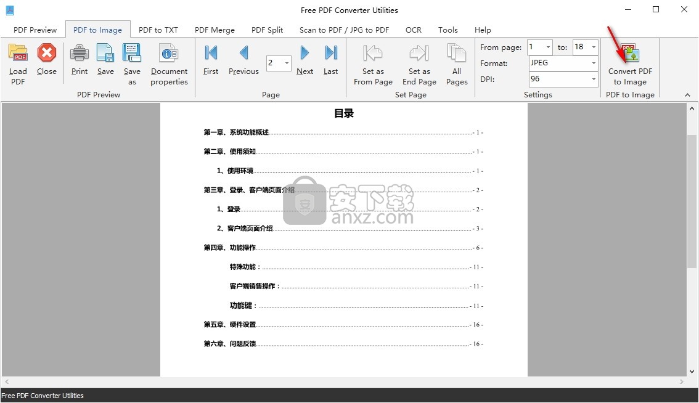Screen dimensions: 699x403
Task: Click Set as End Page
Action: pos(419,65)
